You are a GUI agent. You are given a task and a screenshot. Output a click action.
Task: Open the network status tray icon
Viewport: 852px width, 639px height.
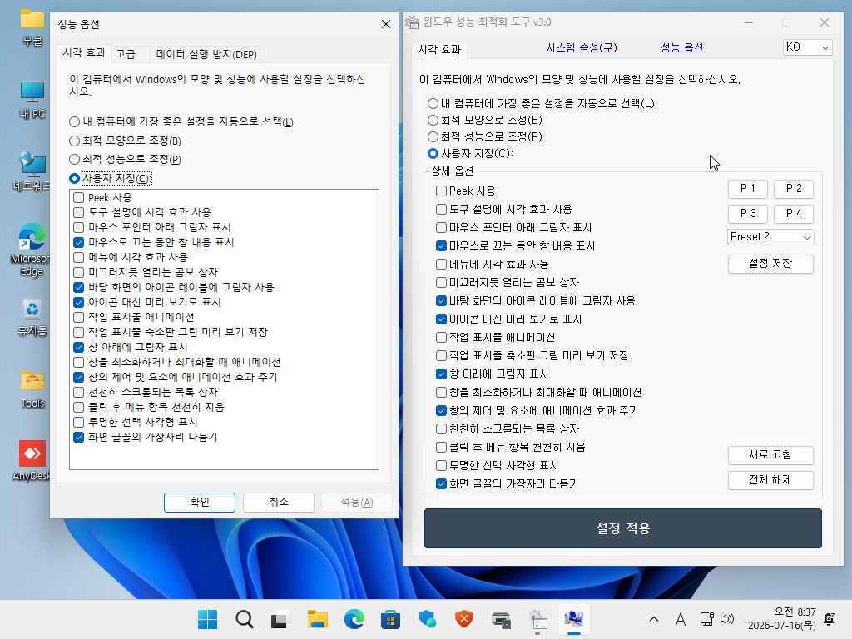click(x=707, y=619)
